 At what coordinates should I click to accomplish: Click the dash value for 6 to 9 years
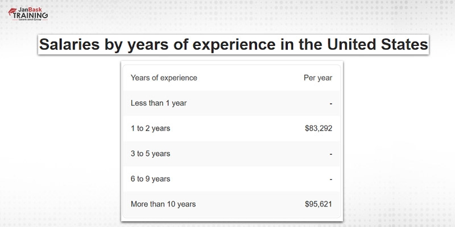click(x=330, y=178)
